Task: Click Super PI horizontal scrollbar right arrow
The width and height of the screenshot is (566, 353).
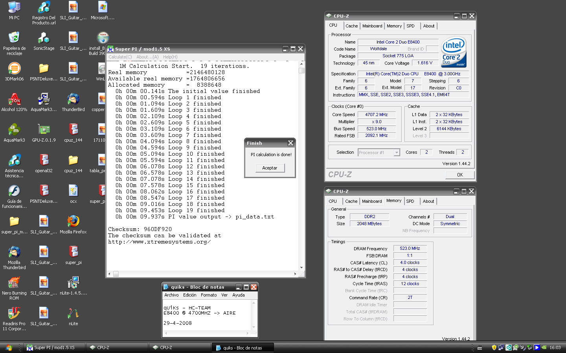Action: (295, 274)
